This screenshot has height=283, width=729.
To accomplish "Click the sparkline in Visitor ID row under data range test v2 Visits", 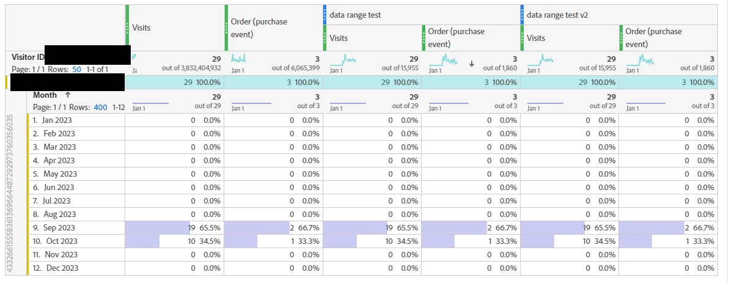I will [541, 59].
